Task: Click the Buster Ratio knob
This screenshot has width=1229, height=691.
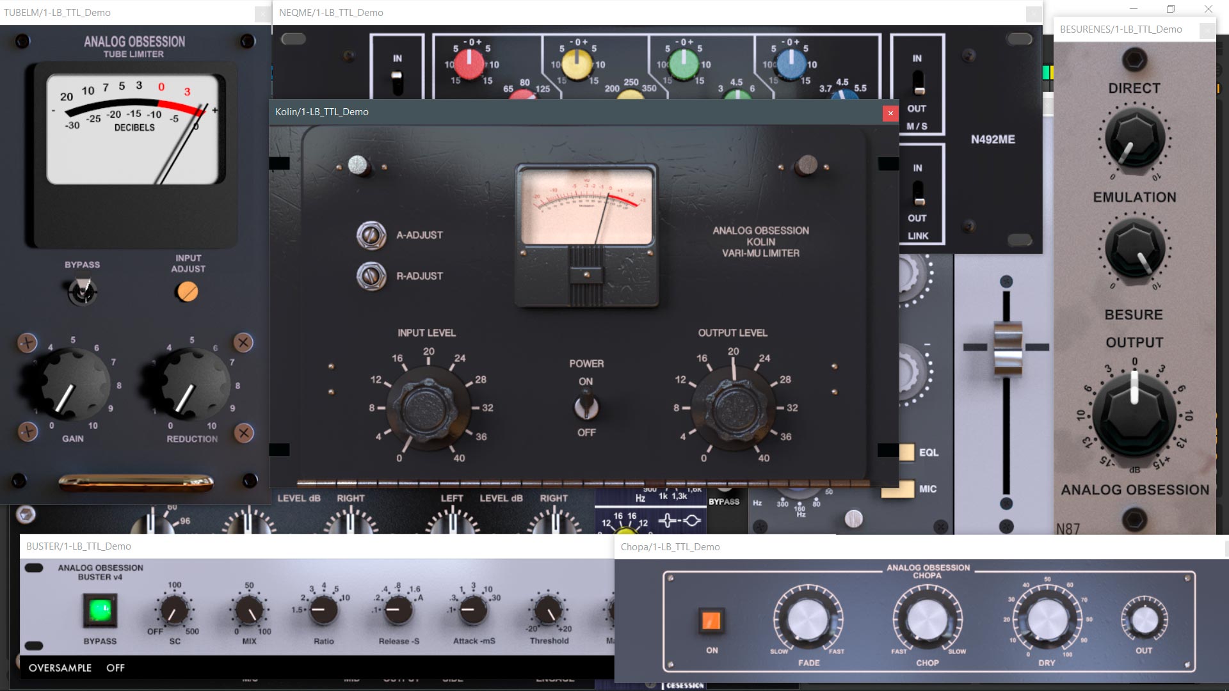Action: (324, 610)
